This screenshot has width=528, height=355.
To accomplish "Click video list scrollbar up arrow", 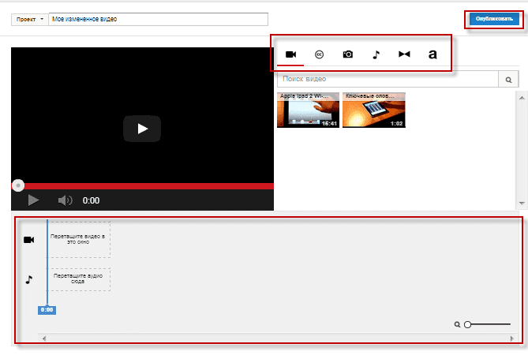I will (x=522, y=98).
